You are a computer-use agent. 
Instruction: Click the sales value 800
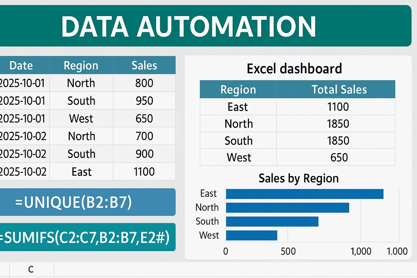[x=144, y=83]
